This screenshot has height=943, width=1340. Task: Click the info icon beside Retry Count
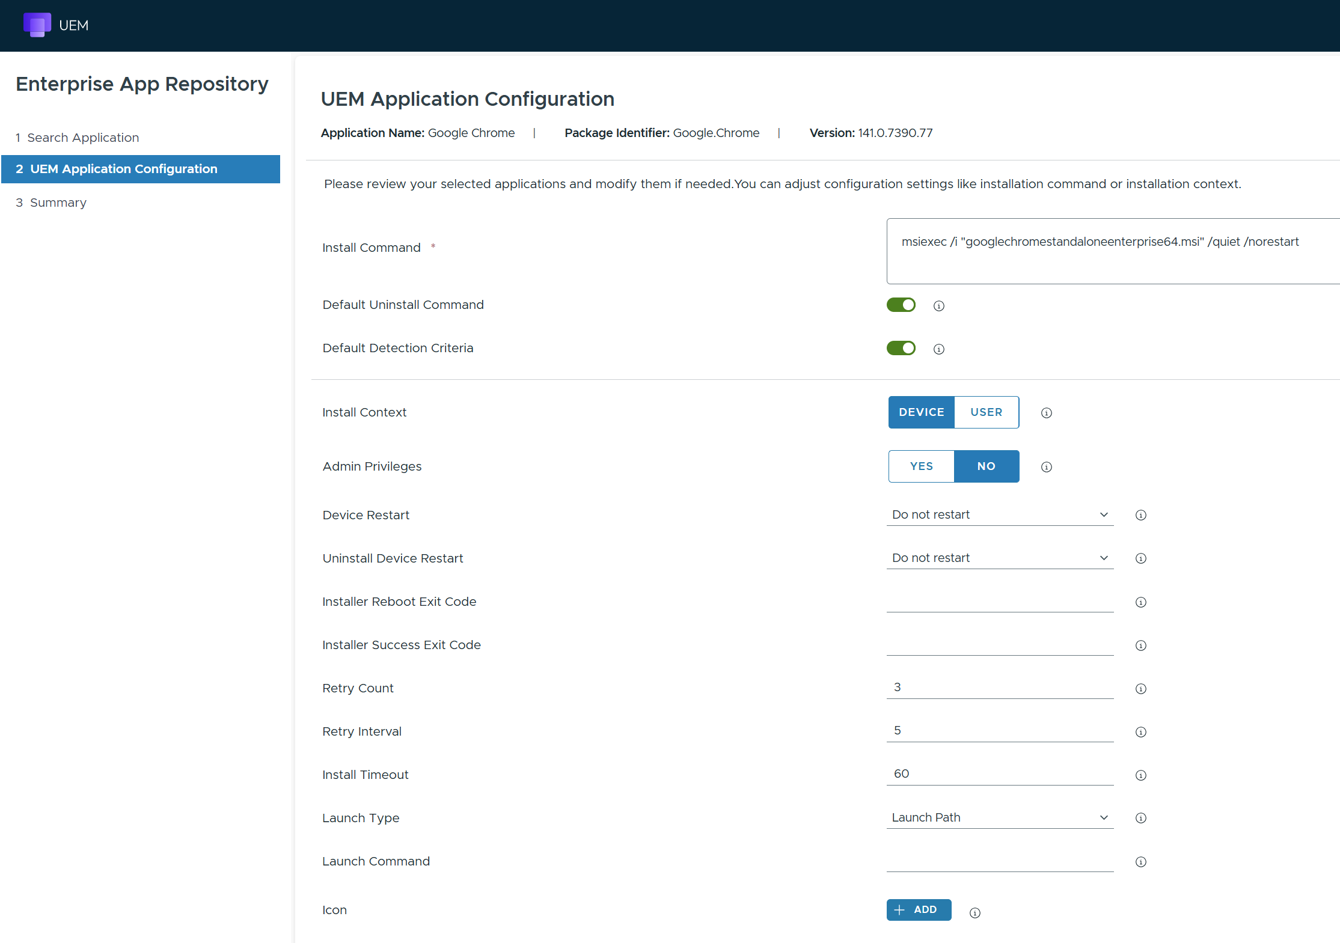point(1140,689)
